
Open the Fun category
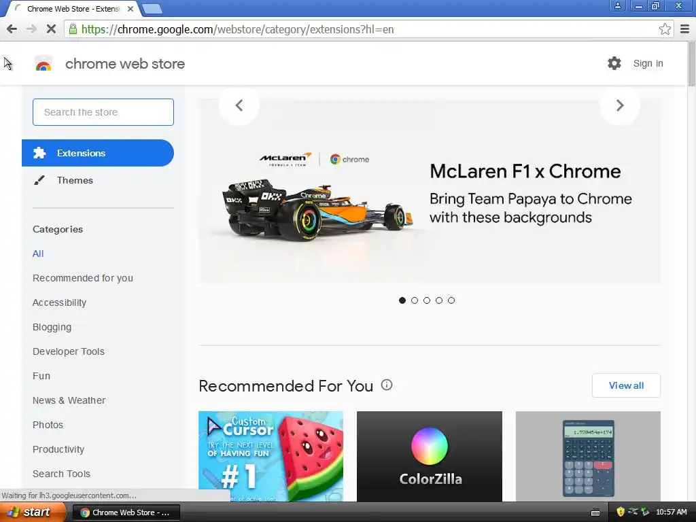41,376
